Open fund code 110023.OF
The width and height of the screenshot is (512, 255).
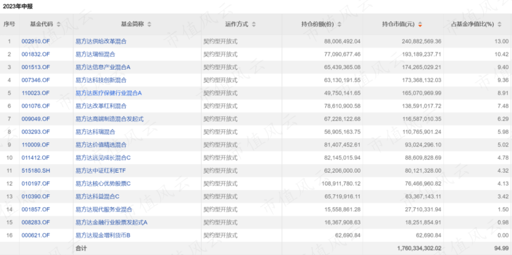(x=36, y=93)
